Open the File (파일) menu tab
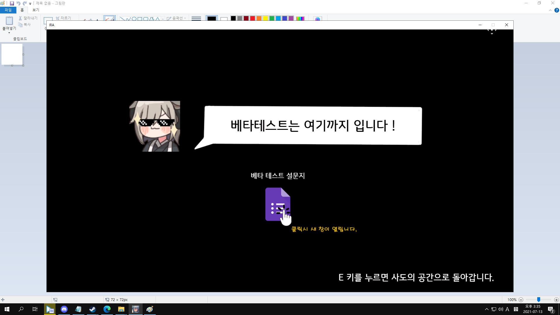Screen dimensions: 560x315 coord(8,10)
